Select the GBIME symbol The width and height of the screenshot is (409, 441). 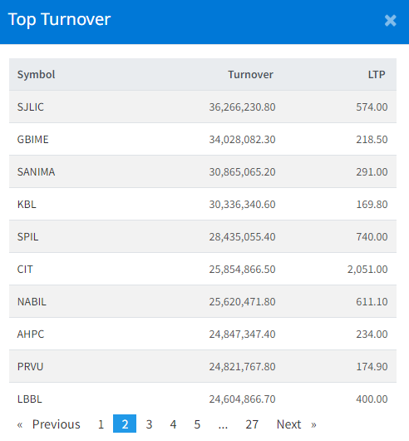(33, 140)
